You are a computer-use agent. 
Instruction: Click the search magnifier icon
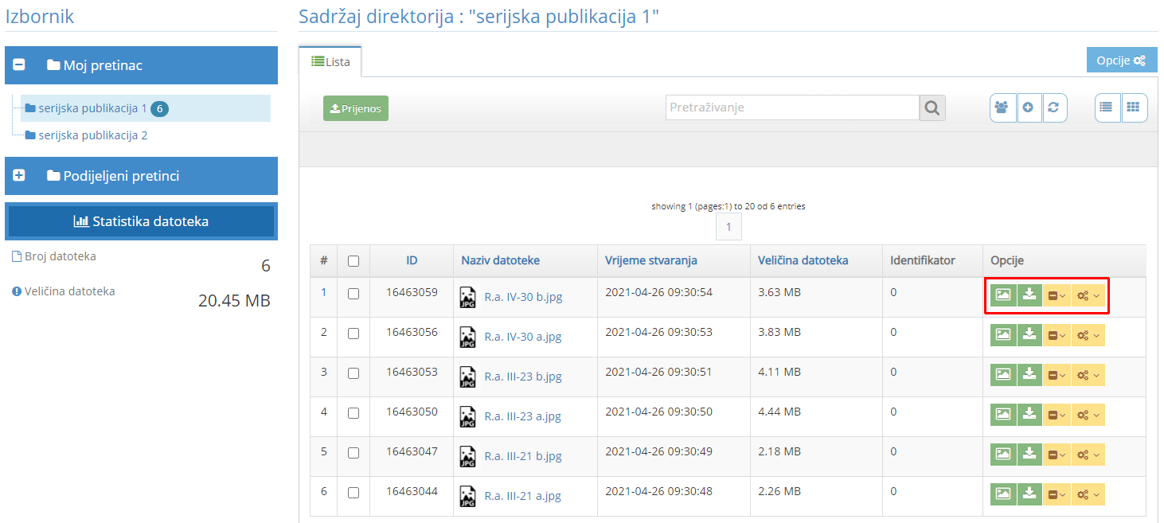932,107
